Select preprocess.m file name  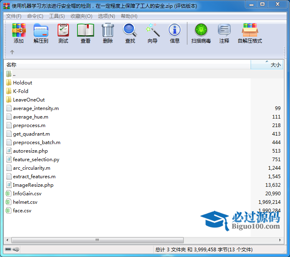point(29,125)
